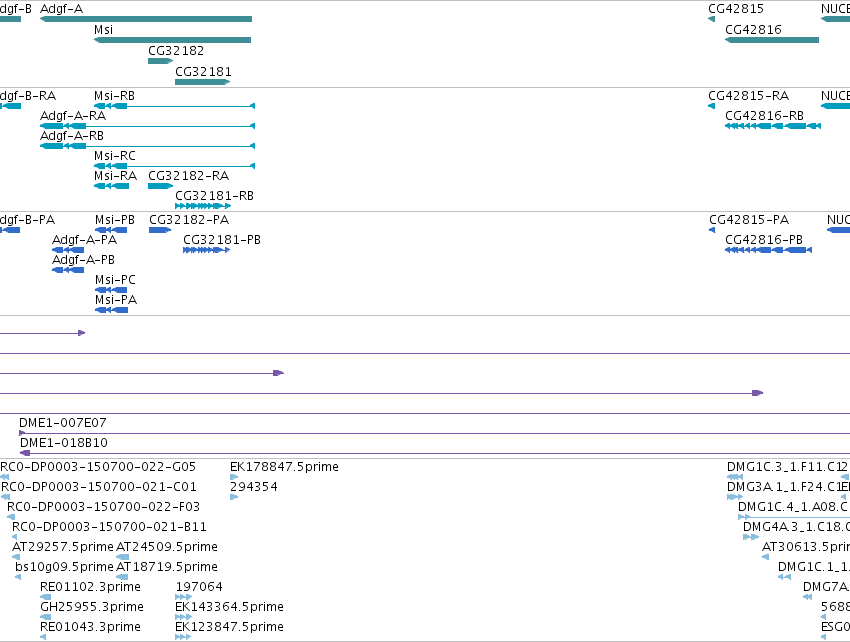Select the CG42815-RA transcript arrow
The image size is (850, 642).
pyautogui.click(x=712, y=106)
